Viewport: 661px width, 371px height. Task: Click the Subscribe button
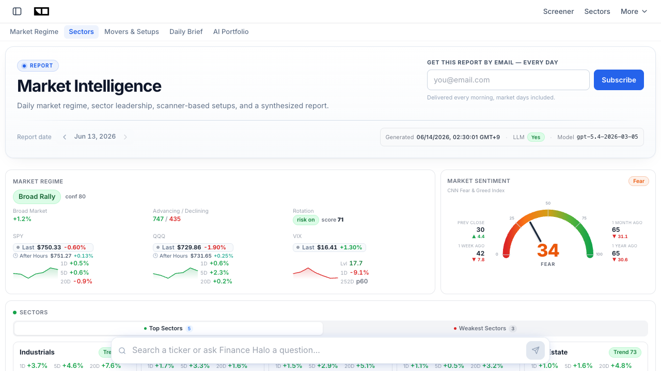pos(619,80)
